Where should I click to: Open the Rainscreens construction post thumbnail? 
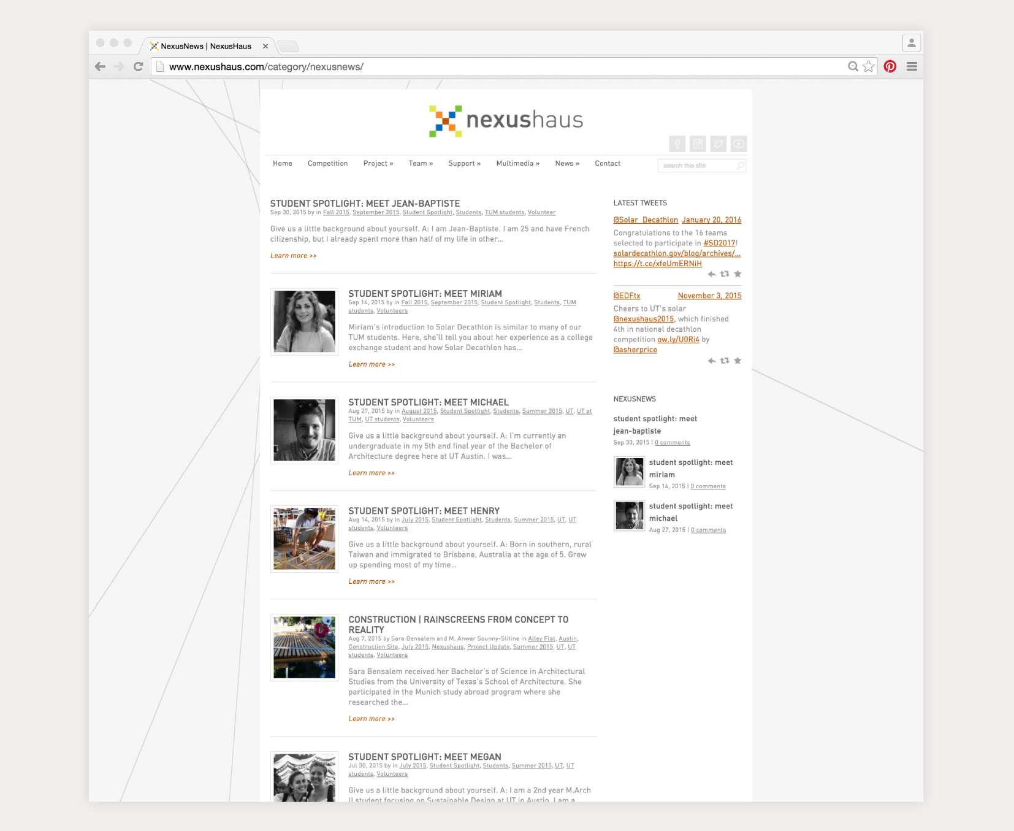click(x=304, y=647)
